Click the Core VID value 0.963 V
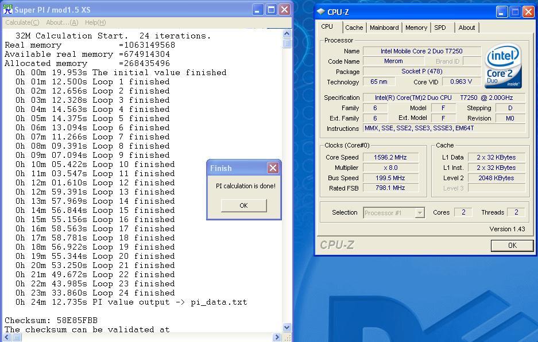The width and height of the screenshot is (538, 342). (461, 81)
